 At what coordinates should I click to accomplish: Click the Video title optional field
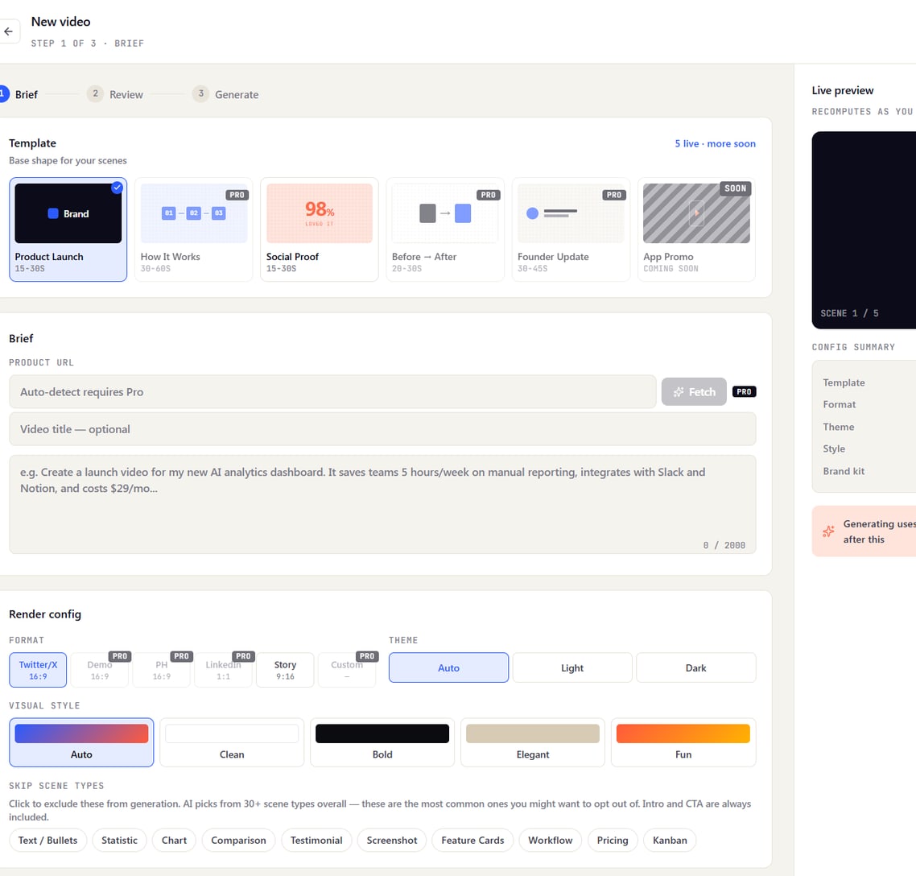click(x=382, y=429)
